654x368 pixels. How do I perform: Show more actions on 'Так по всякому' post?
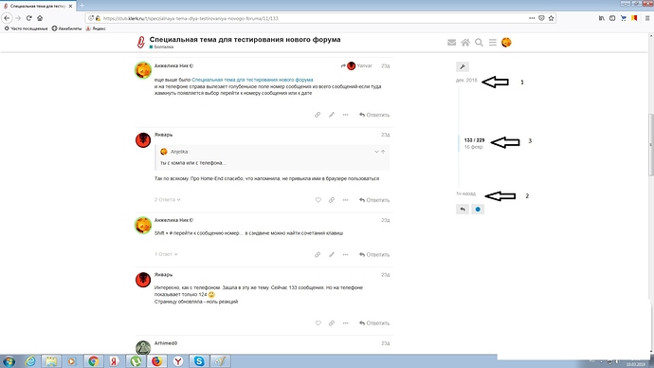345,200
